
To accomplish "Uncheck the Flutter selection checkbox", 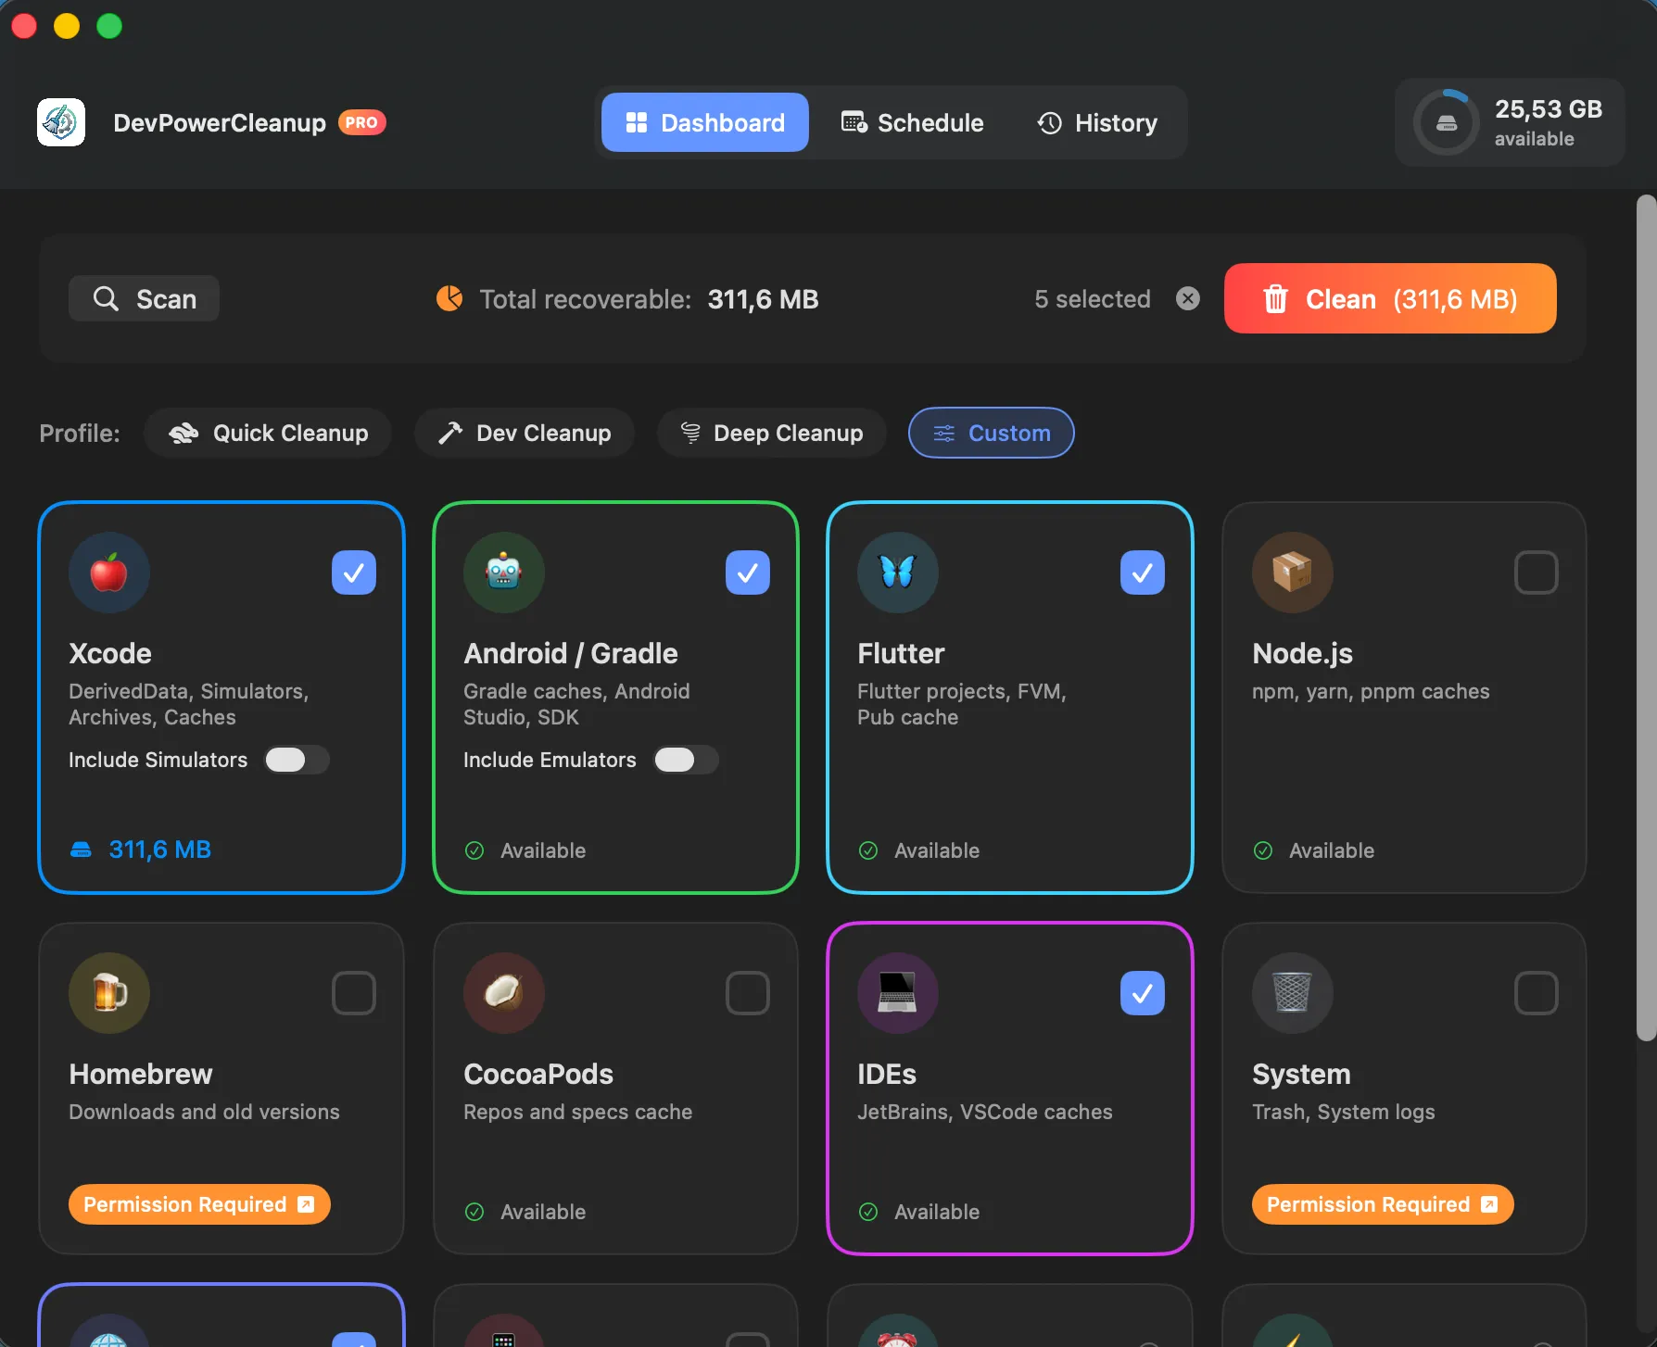I will click(1142, 573).
